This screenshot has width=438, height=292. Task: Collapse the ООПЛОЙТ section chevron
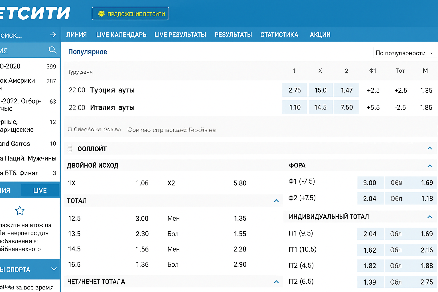tap(429, 148)
